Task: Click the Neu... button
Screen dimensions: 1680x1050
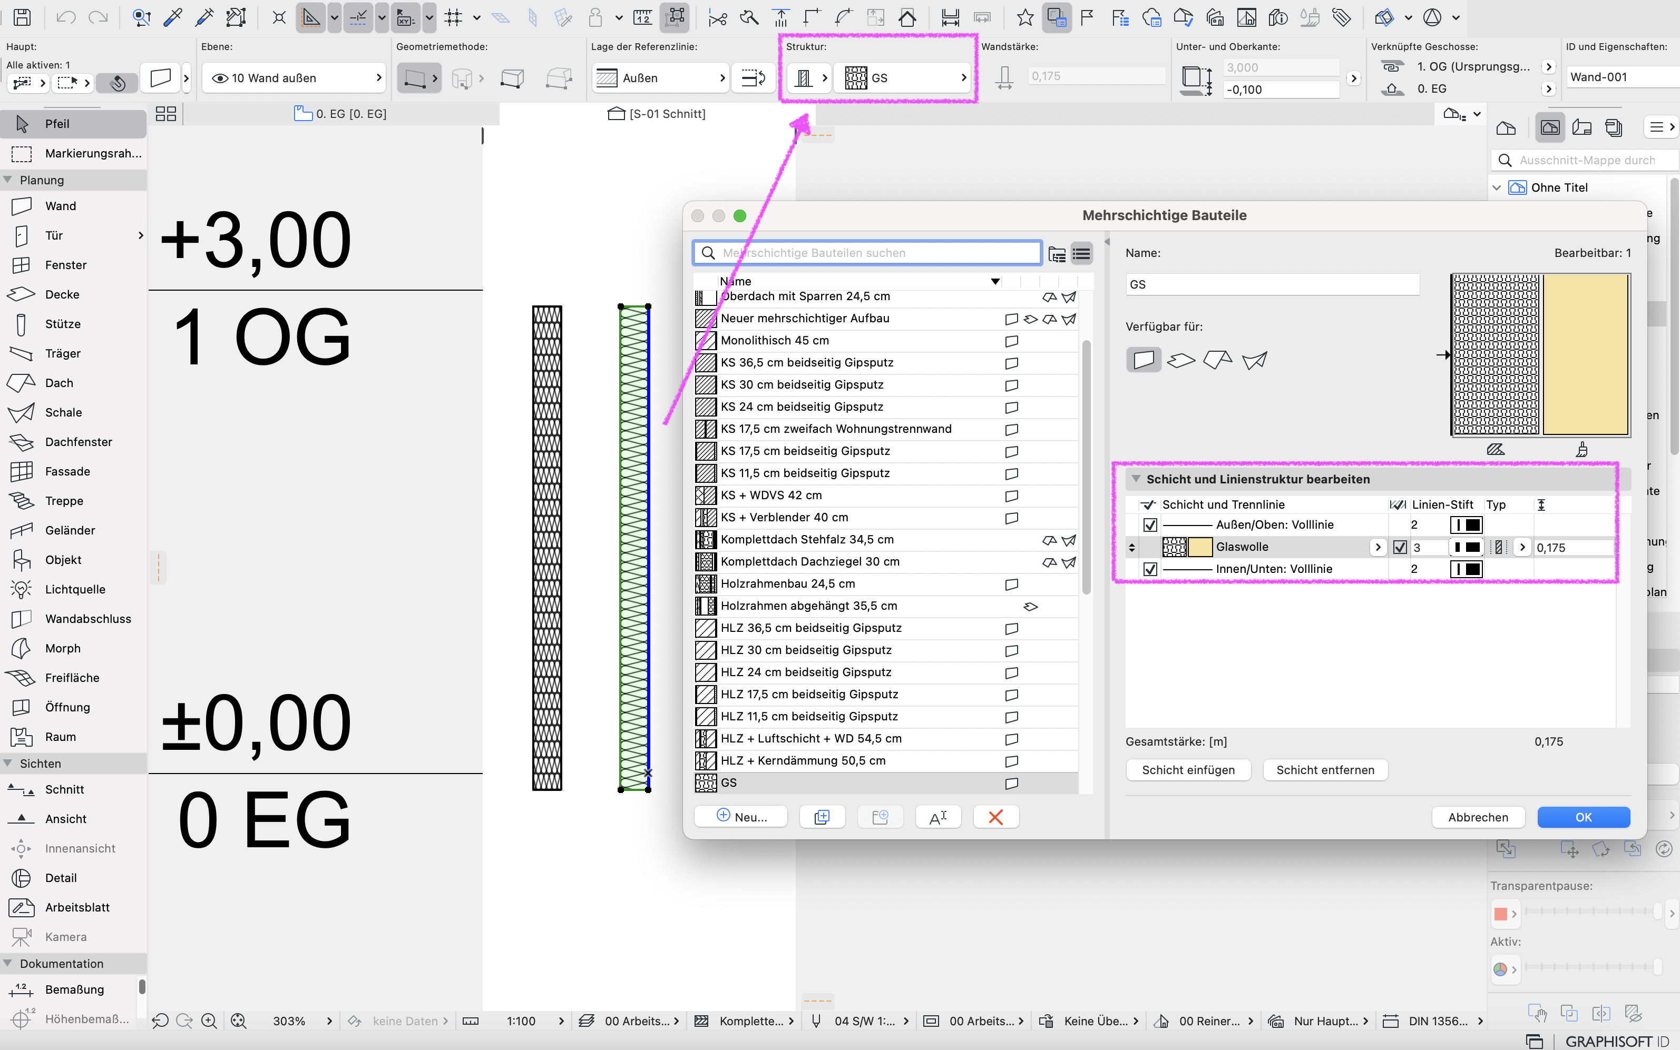Action: pos(740,817)
